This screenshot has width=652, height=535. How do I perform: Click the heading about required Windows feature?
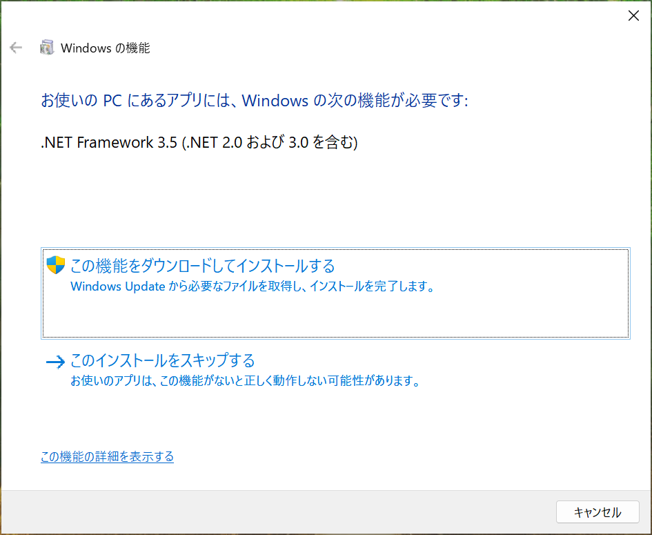coord(255,101)
